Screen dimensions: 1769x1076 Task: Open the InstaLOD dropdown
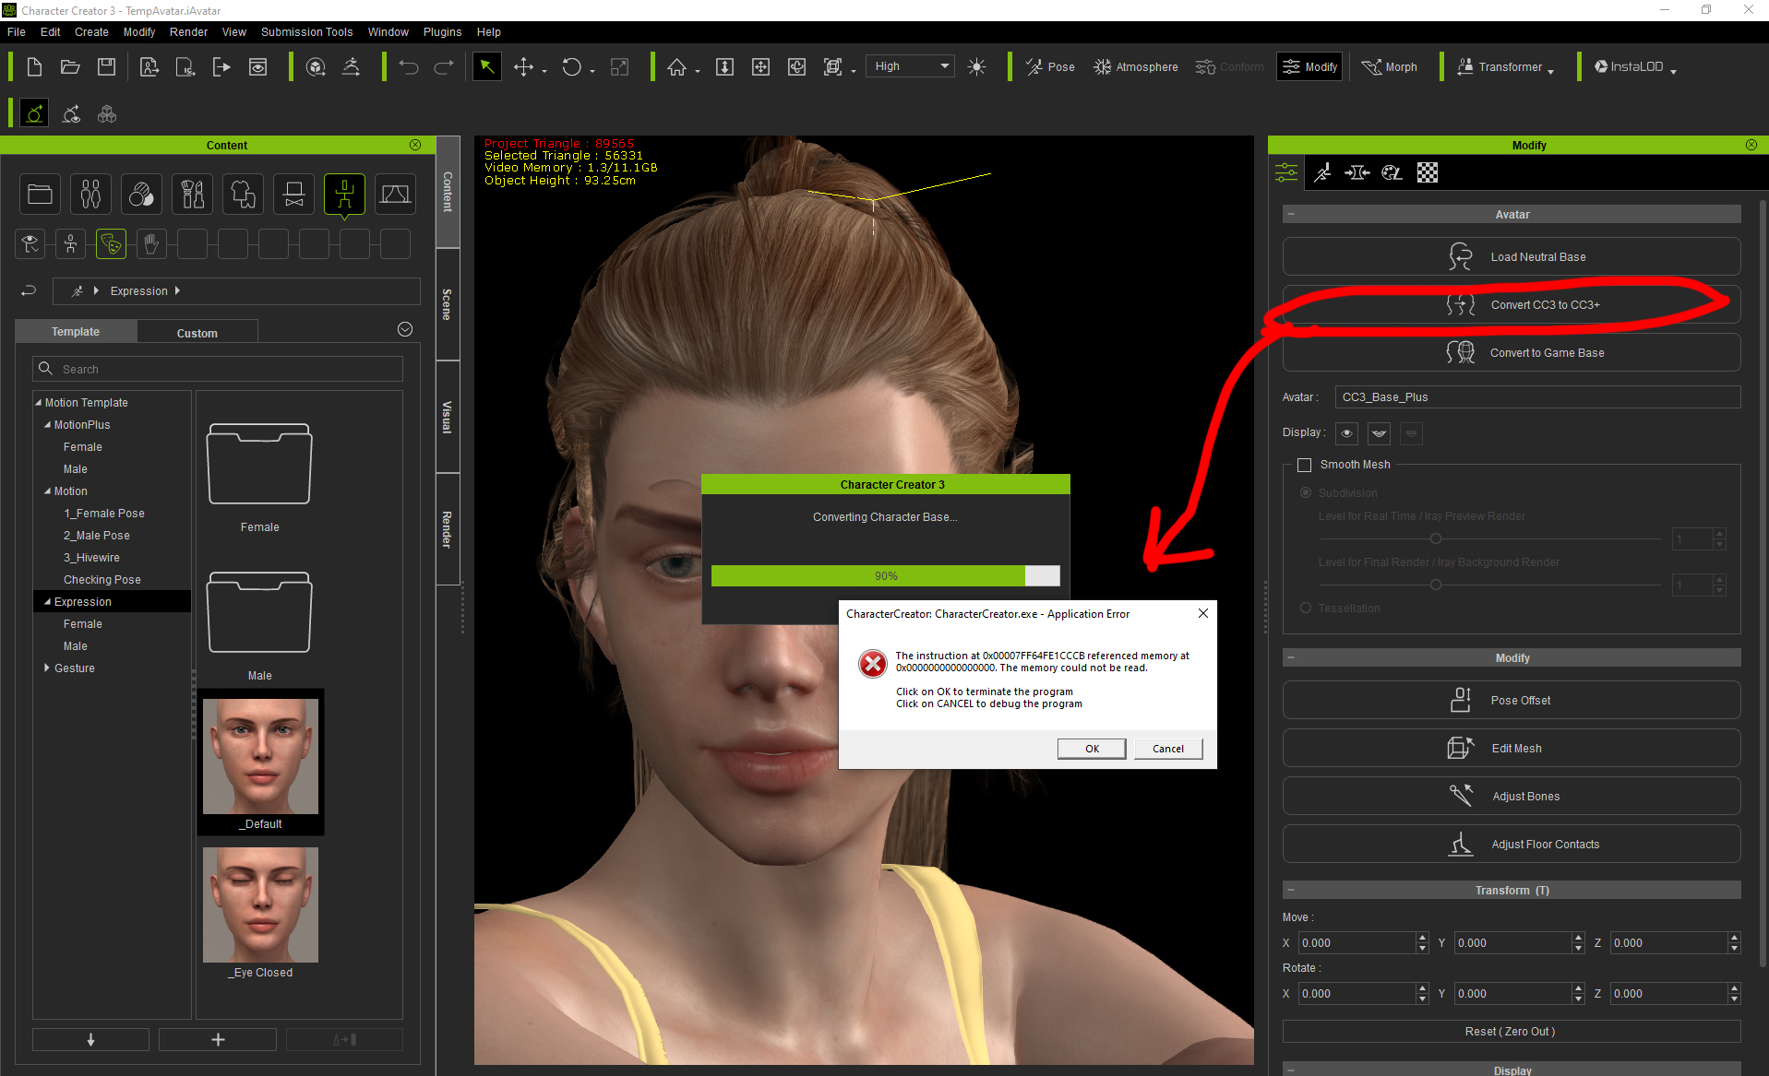click(x=1634, y=67)
